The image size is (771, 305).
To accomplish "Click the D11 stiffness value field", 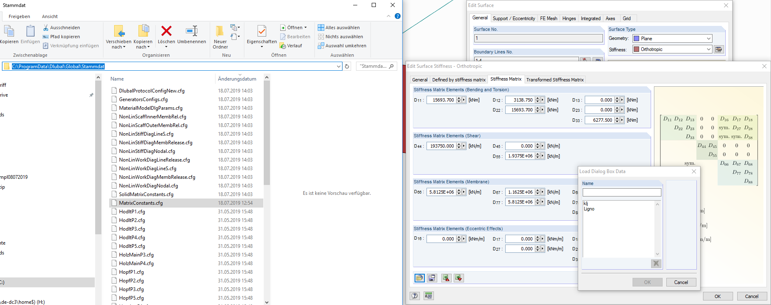I will pos(441,100).
